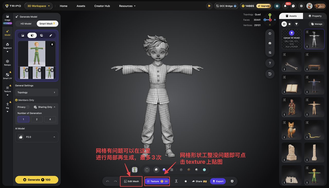
Task: Delete the main reference image
Action: click(x=52, y=44)
